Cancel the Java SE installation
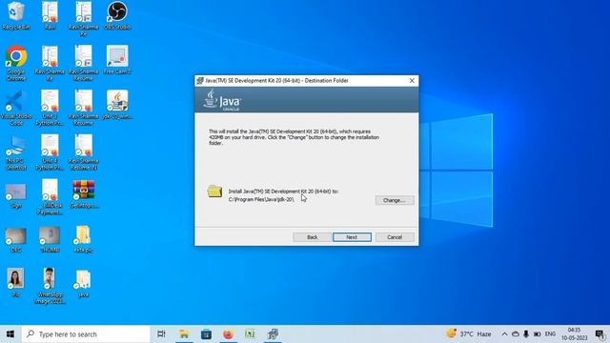 [395, 237]
